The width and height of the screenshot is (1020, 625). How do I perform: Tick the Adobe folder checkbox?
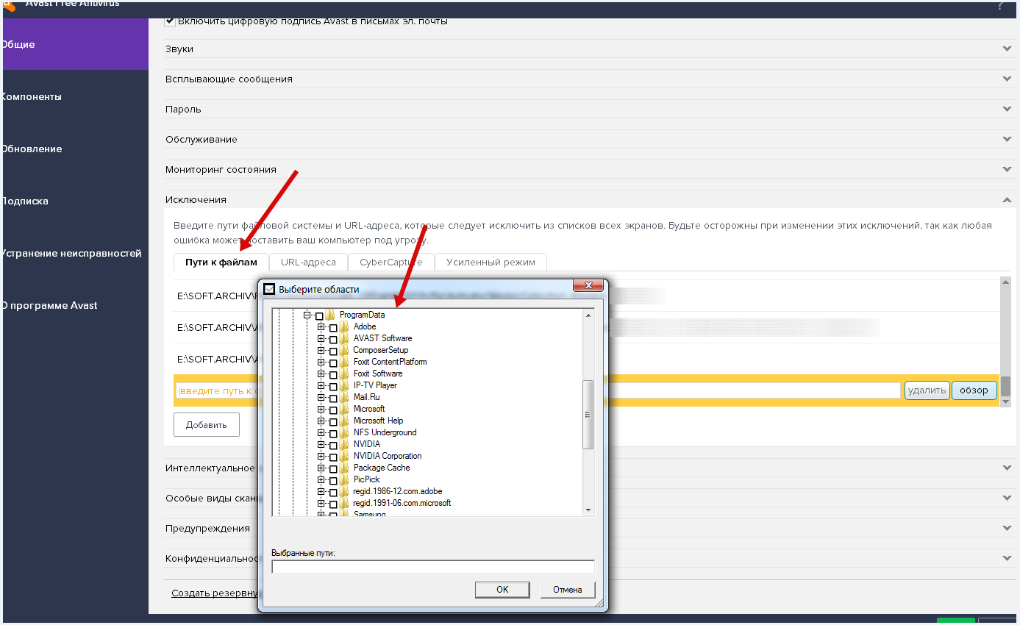click(333, 327)
